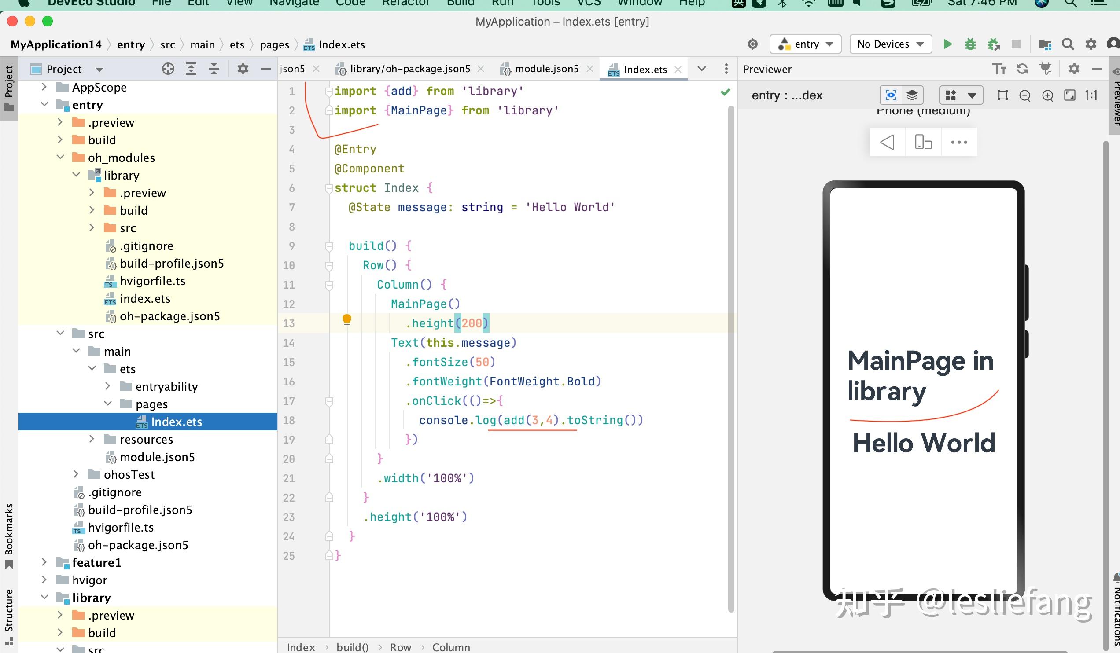
Task: Select index.ets in oh_modules library
Action: pyautogui.click(x=145, y=298)
